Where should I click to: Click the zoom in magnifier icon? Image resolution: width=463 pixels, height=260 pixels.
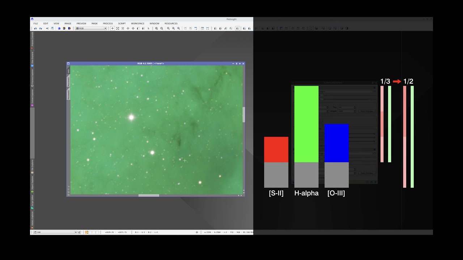[156, 28]
